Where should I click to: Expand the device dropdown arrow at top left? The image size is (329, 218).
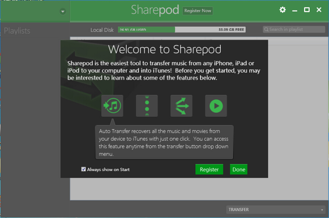(63, 11)
